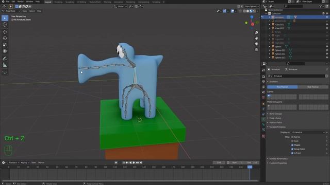The height and width of the screenshot is (185, 330).
Task: Click the viewport zoom magnifier icon
Action: (256, 33)
